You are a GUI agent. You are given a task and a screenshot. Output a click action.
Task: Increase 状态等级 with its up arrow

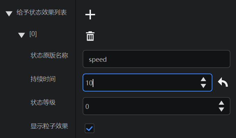pyautogui.click(x=221, y=103)
